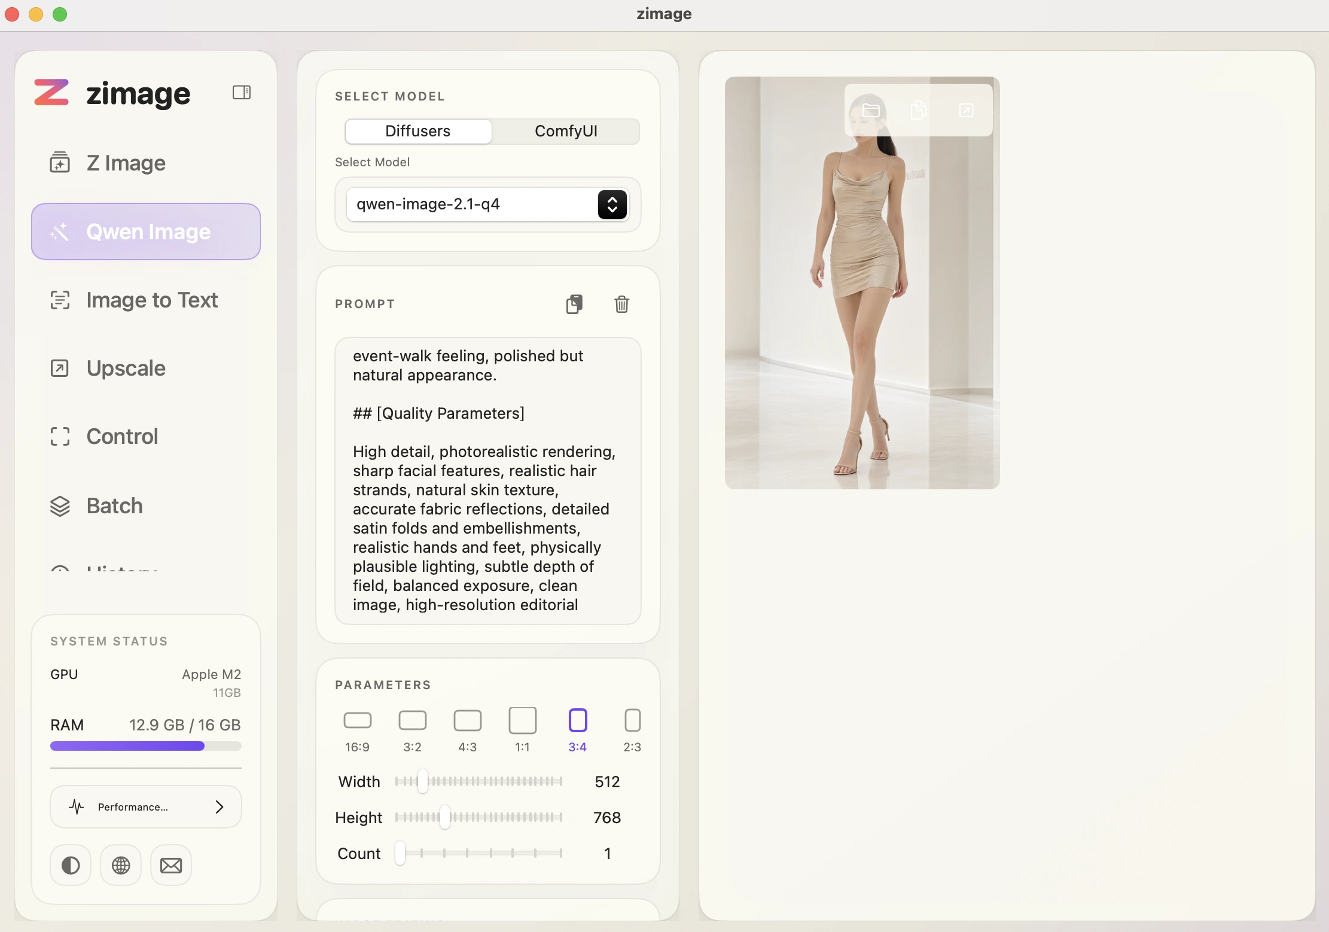The image size is (1329, 932).
Task: Click the Z Image sidebar icon
Action: (60, 162)
